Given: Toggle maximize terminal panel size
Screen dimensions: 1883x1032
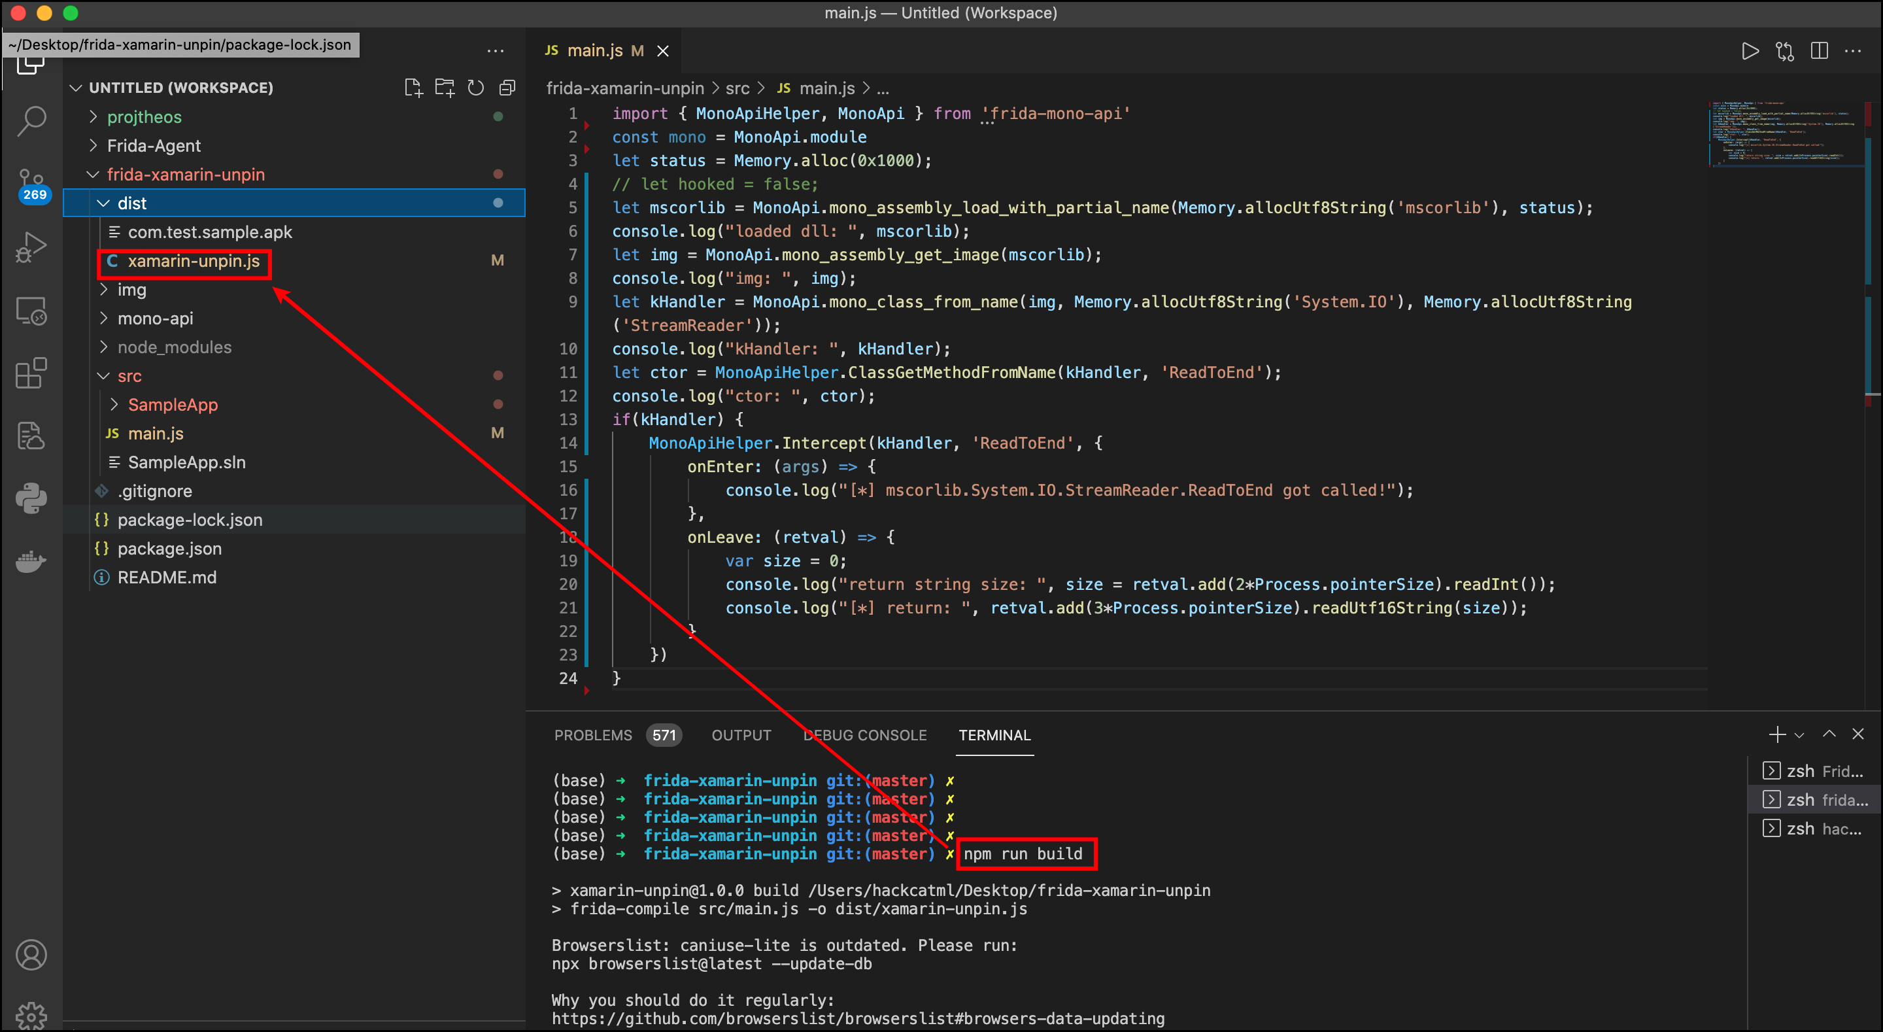Looking at the screenshot, I should [1829, 734].
